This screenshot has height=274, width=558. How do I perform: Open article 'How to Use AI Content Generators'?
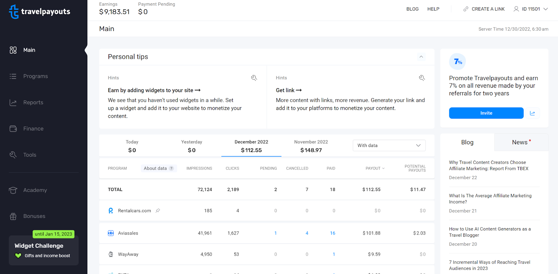coord(490,232)
